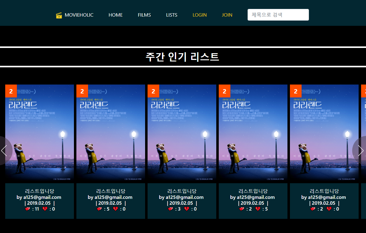This screenshot has width=366, height=233.
Task: Show next lists with right carousel arrow
Action: point(361,151)
